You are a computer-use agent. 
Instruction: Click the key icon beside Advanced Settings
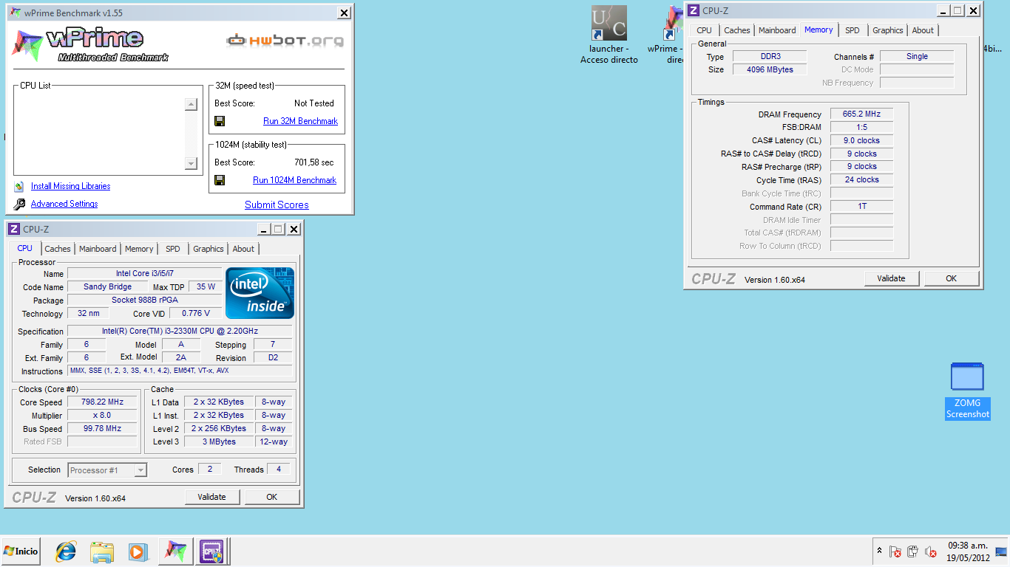tap(19, 205)
